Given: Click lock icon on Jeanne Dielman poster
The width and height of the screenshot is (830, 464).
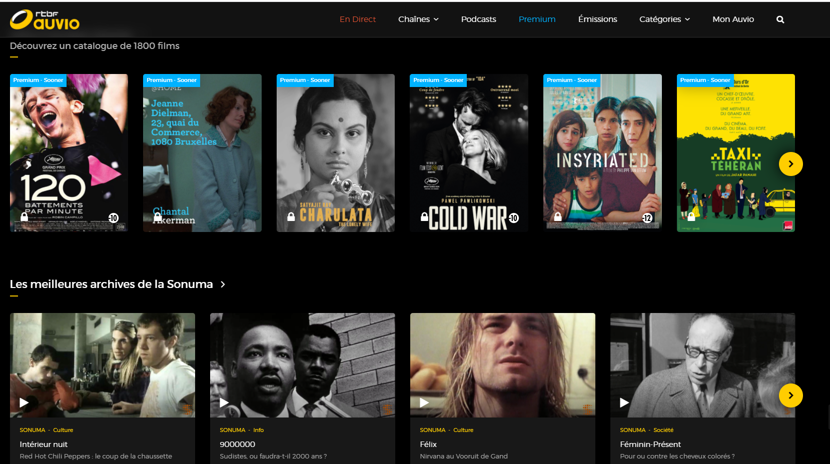Looking at the screenshot, I should [158, 216].
